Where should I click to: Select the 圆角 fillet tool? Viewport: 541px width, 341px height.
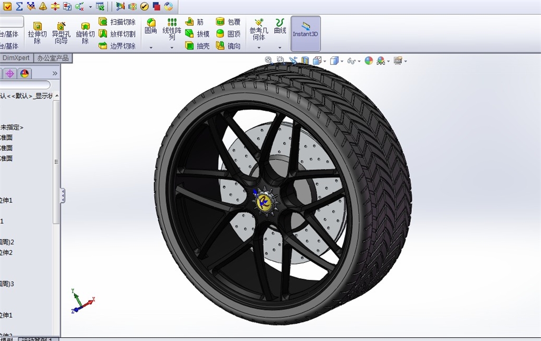point(151,26)
